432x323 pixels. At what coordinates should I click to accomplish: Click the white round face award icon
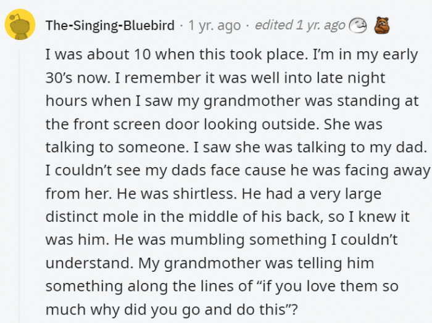tap(357, 26)
